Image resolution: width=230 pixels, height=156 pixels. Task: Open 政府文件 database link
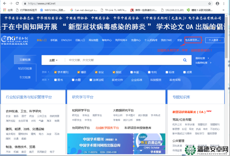117,80
